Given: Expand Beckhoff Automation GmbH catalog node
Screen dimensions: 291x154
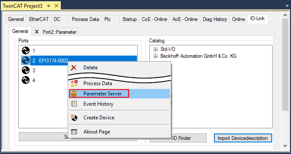Looking at the screenshot, I should point(155,56).
